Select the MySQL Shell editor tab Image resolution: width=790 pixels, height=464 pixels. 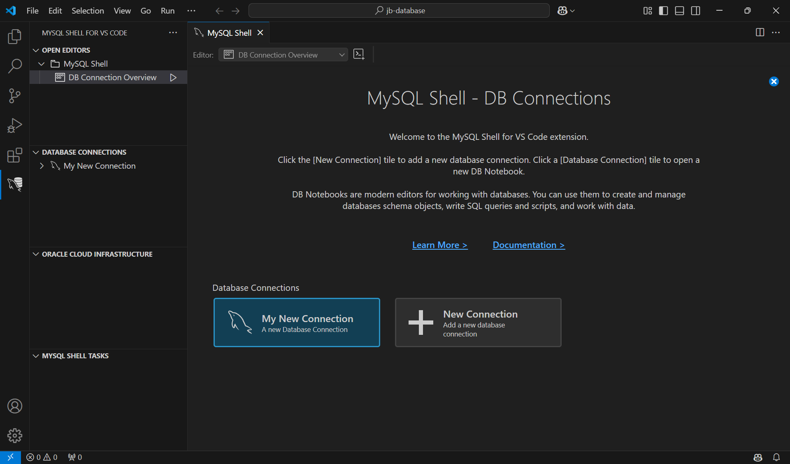click(229, 33)
